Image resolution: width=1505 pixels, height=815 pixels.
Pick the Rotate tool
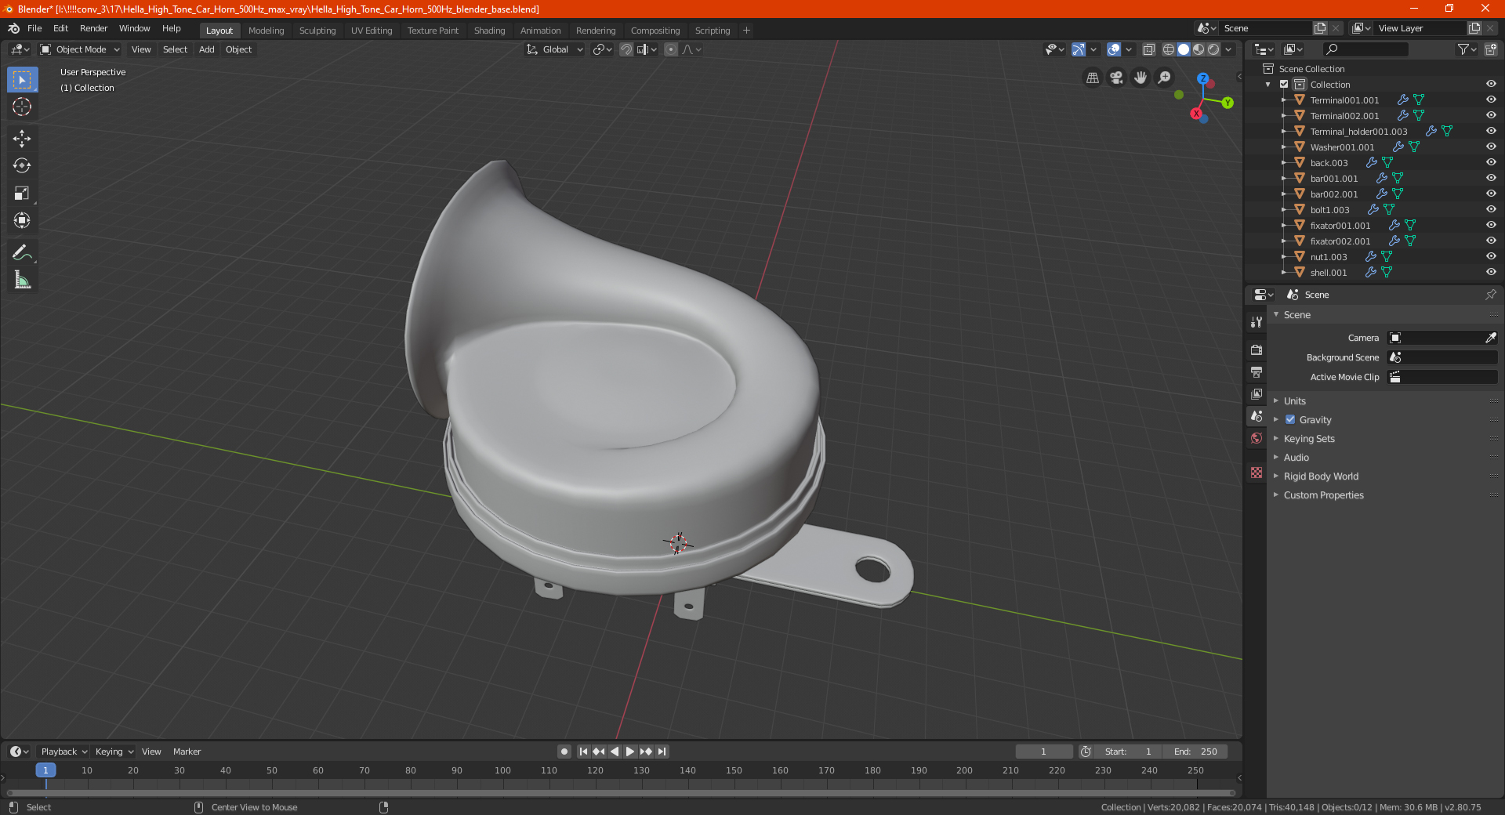(x=22, y=165)
